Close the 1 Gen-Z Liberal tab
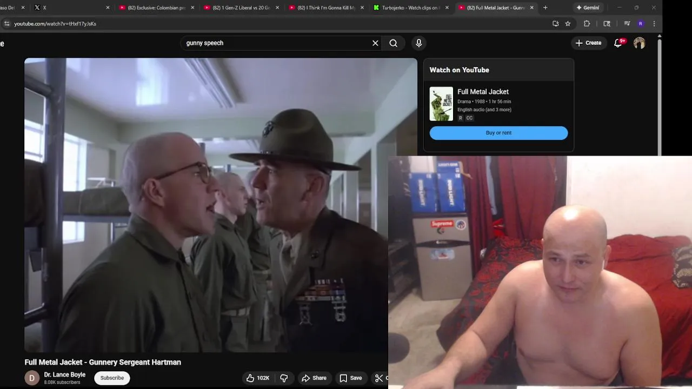The width and height of the screenshot is (692, 389). coord(277,8)
